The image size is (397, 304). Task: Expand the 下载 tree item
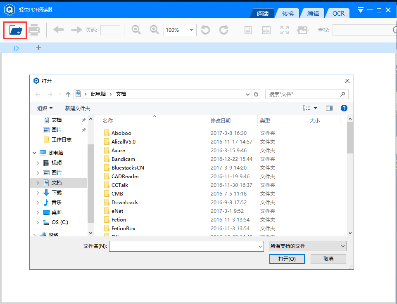[38, 192]
